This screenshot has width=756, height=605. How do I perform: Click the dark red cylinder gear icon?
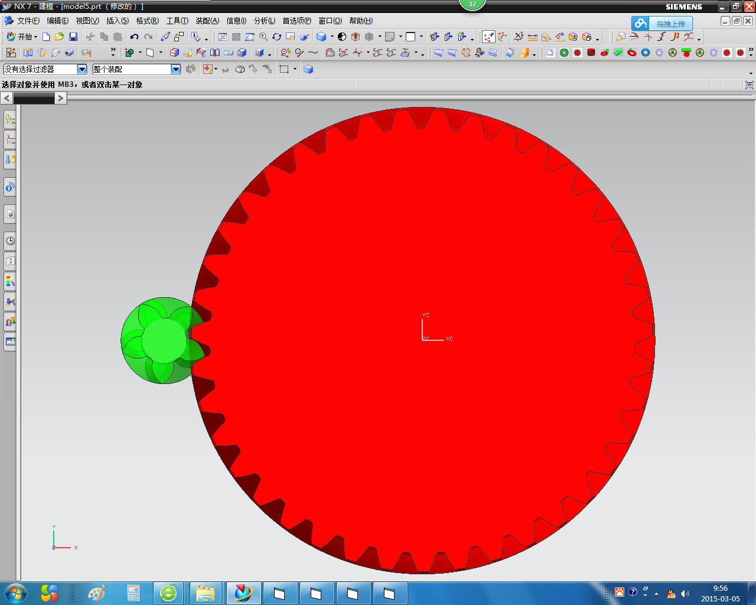coord(591,53)
